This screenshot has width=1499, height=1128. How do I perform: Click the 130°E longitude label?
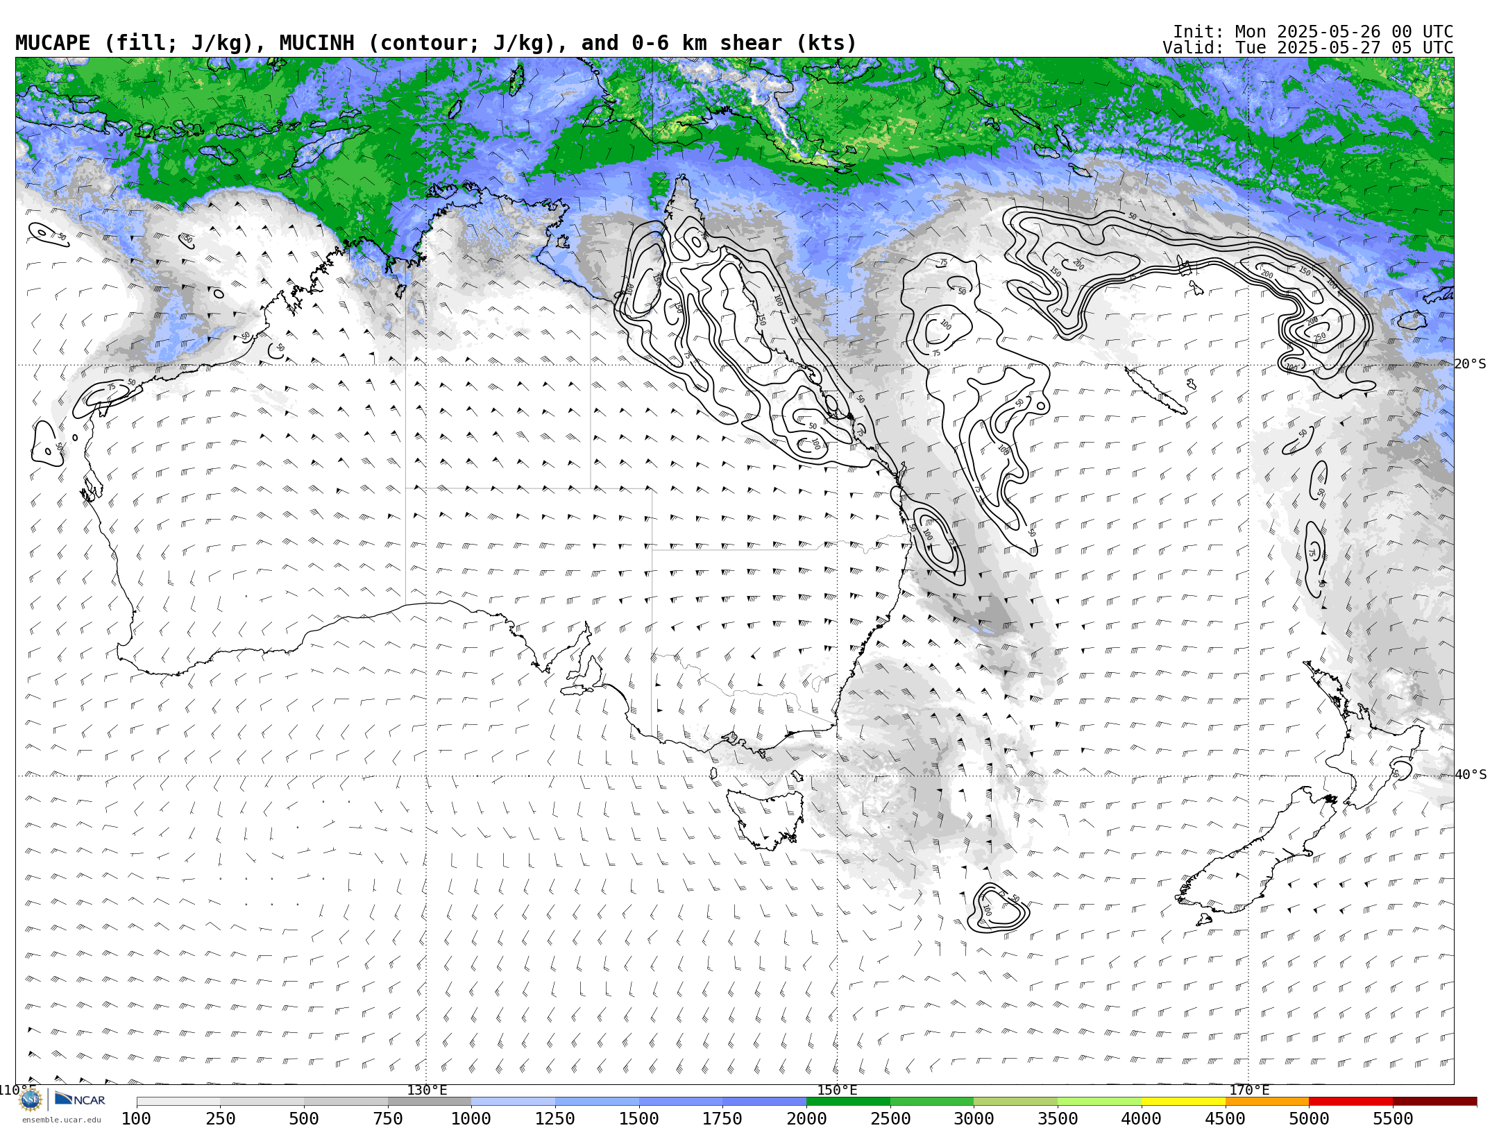(x=427, y=1090)
